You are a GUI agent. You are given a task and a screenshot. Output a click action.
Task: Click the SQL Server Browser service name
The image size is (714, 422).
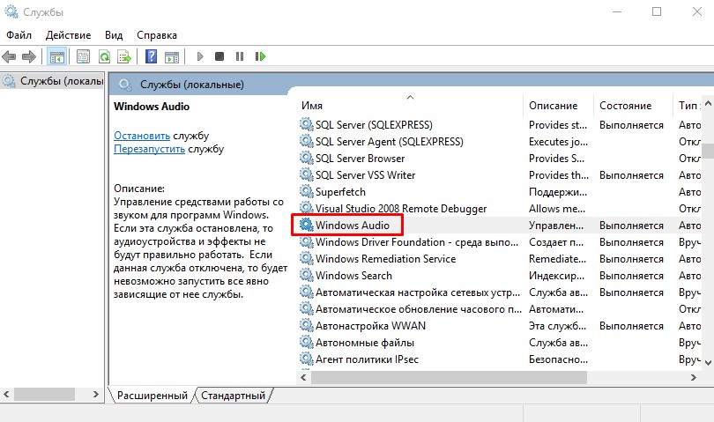pos(360,159)
